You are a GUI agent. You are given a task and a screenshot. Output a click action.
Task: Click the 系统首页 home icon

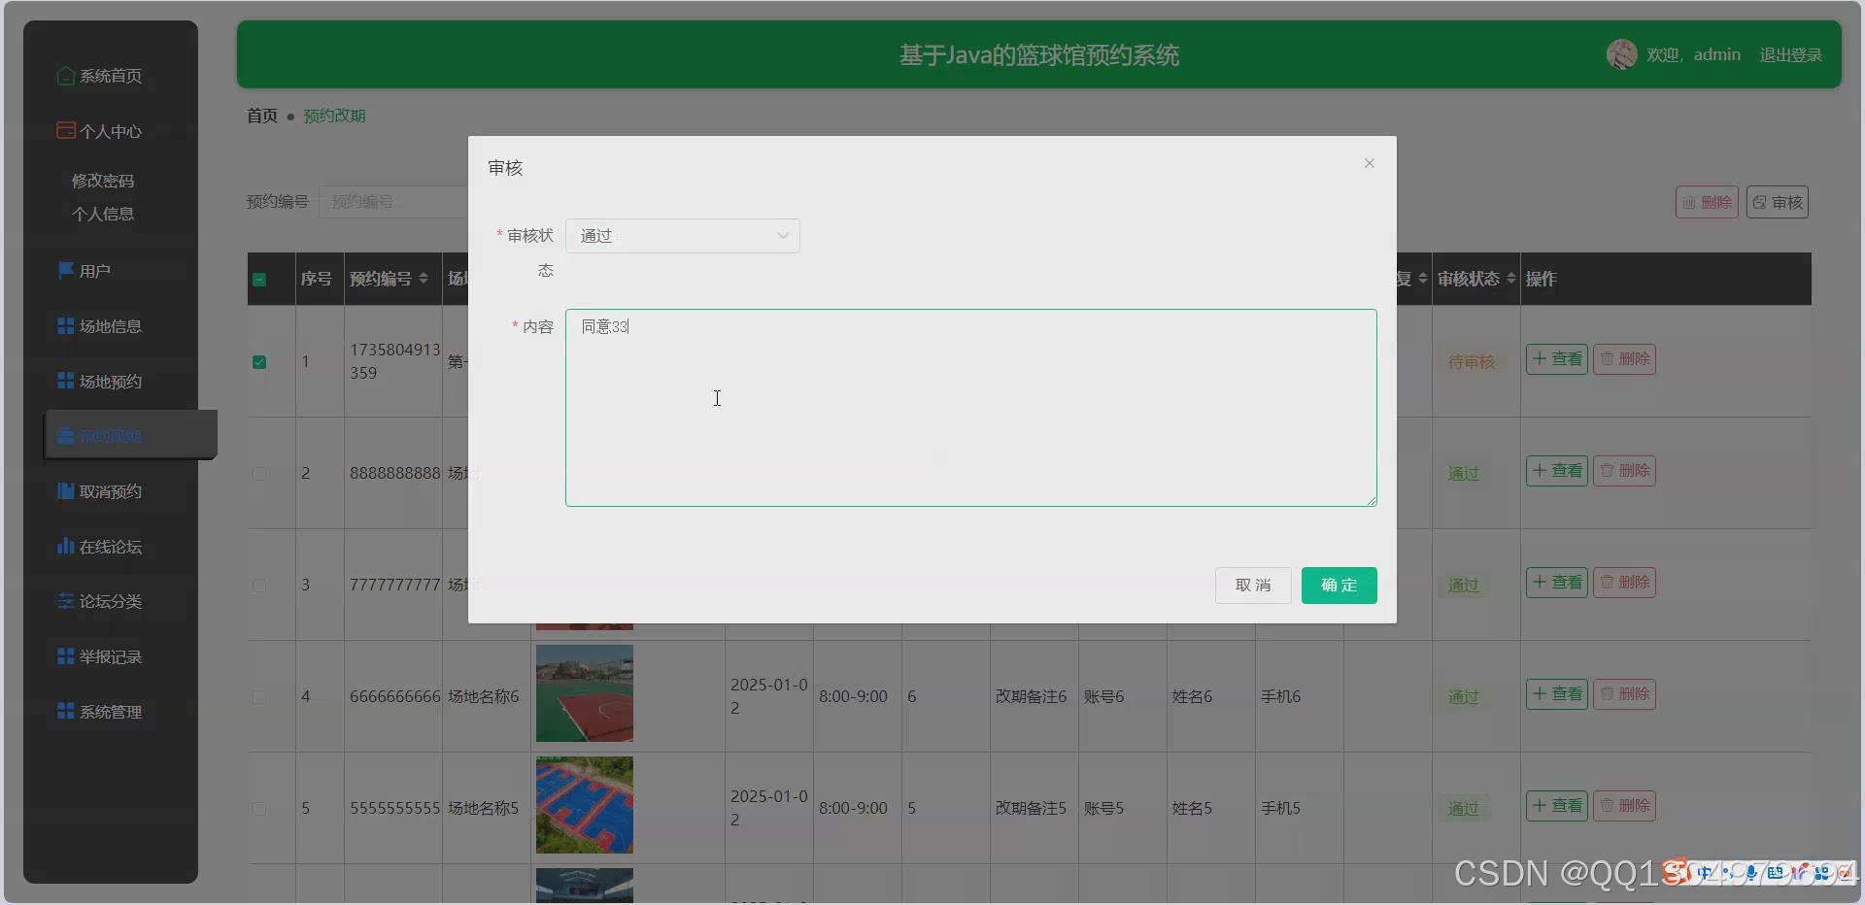(65, 75)
